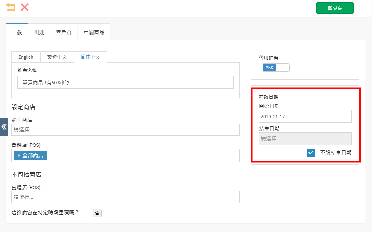
Task: Uncheck the 不設結束日期 checkbox
Action: [310, 153]
